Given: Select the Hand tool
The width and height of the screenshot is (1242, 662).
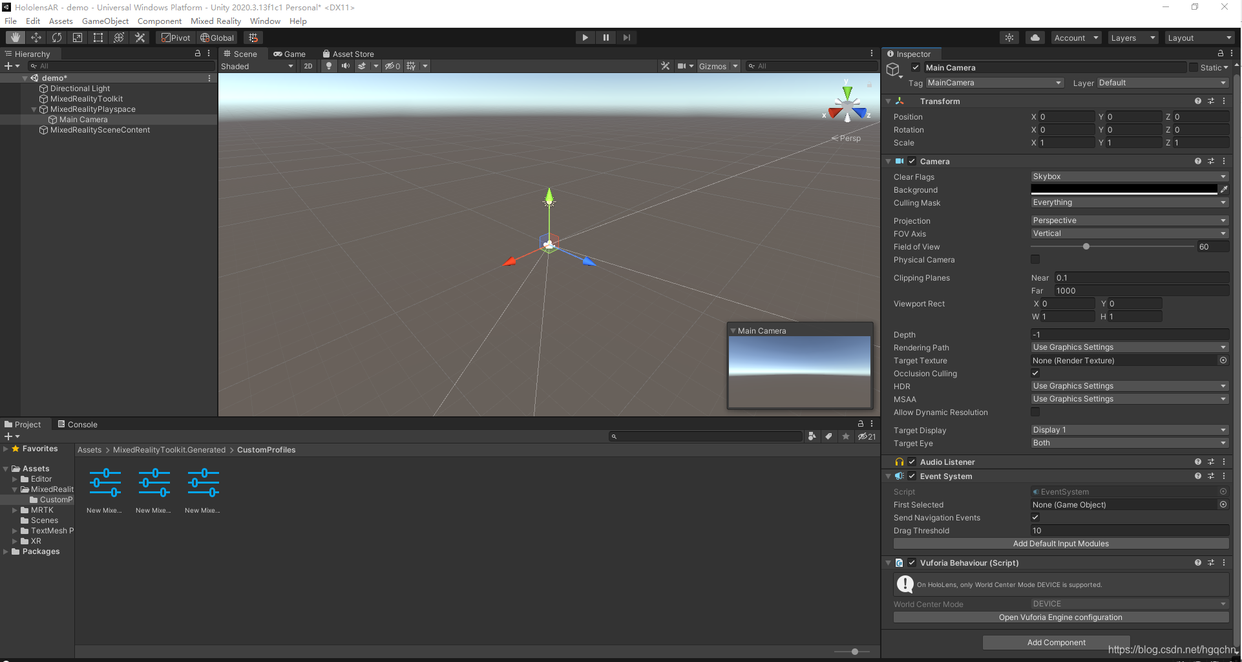Looking at the screenshot, I should (15, 37).
